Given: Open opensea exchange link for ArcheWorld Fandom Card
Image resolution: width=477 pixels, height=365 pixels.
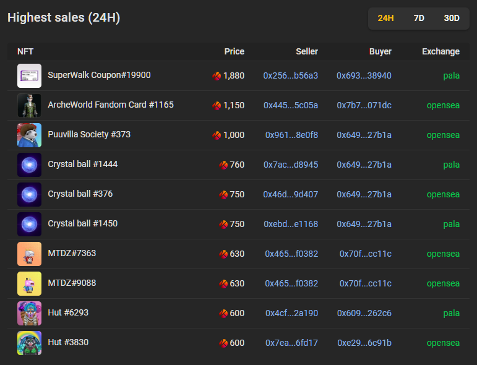Looking at the screenshot, I should 443,106.
